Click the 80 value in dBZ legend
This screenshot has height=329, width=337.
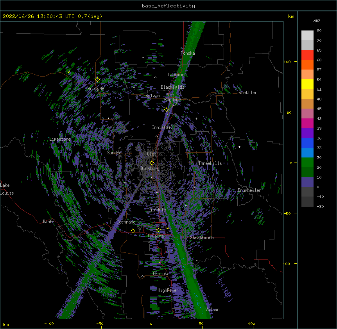coord(319,31)
